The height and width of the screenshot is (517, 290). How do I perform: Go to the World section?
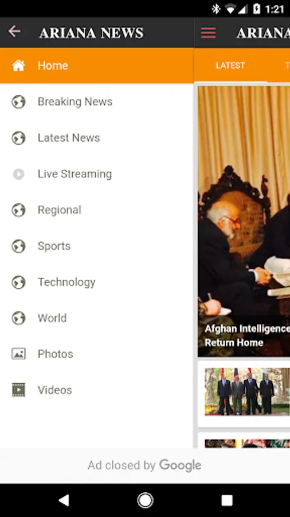coord(96,318)
